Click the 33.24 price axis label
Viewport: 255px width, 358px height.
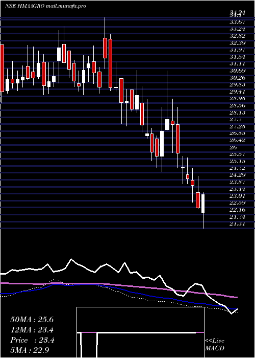click(x=237, y=29)
